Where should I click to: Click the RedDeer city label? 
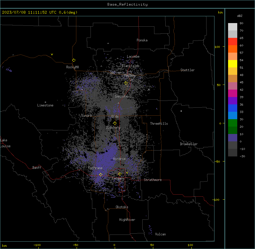(130, 75)
